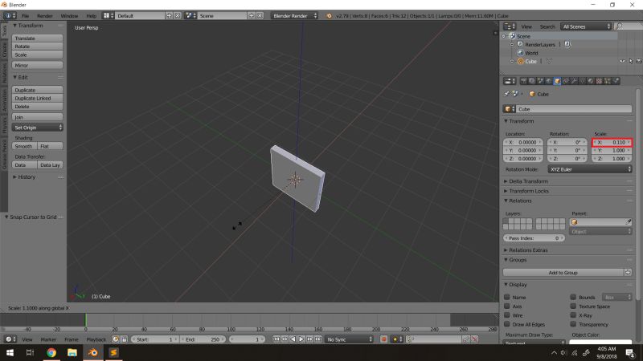The height and width of the screenshot is (361, 643).
Task: Click the pin icon in properties breadcrumb
Action: pyautogui.click(x=507, y=94)
